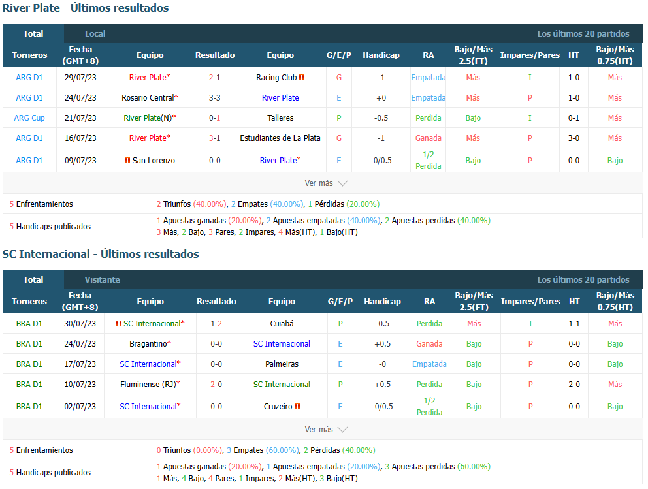
Task: Open BRA D1 link in the 02/07/23 row
Action: coord(29,406)
